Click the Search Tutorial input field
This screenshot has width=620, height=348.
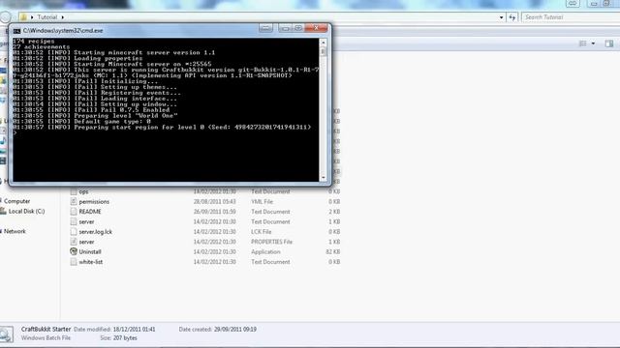(x=571, y=17)
